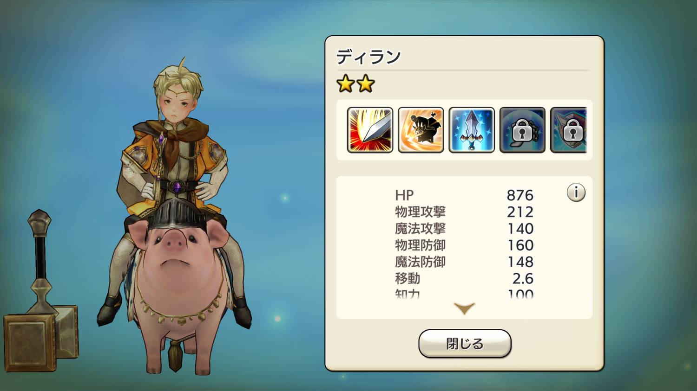Select the 物理防御 160 stat row
The width and height of the screenshot is (697, 391).
click(x=464, y=245)
